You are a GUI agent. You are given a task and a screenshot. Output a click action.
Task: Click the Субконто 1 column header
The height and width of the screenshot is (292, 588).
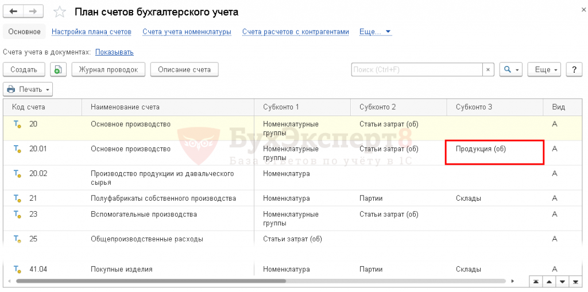point(302,107)
